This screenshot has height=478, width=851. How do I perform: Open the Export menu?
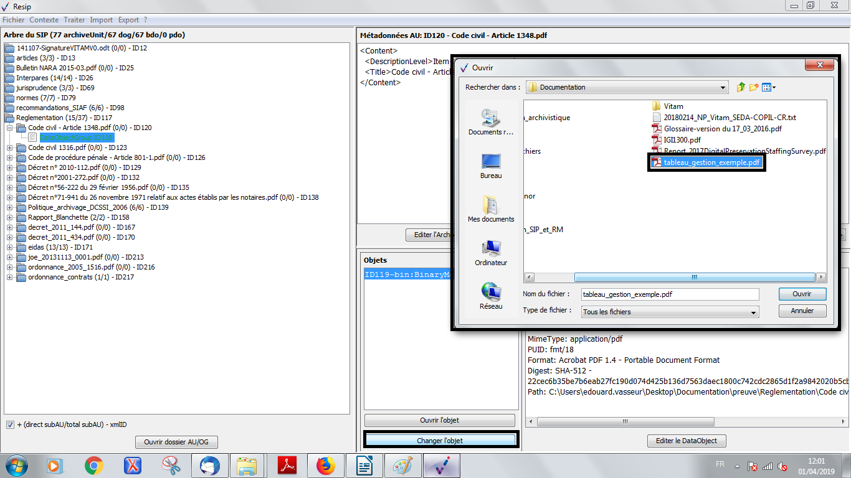point(128,20)
